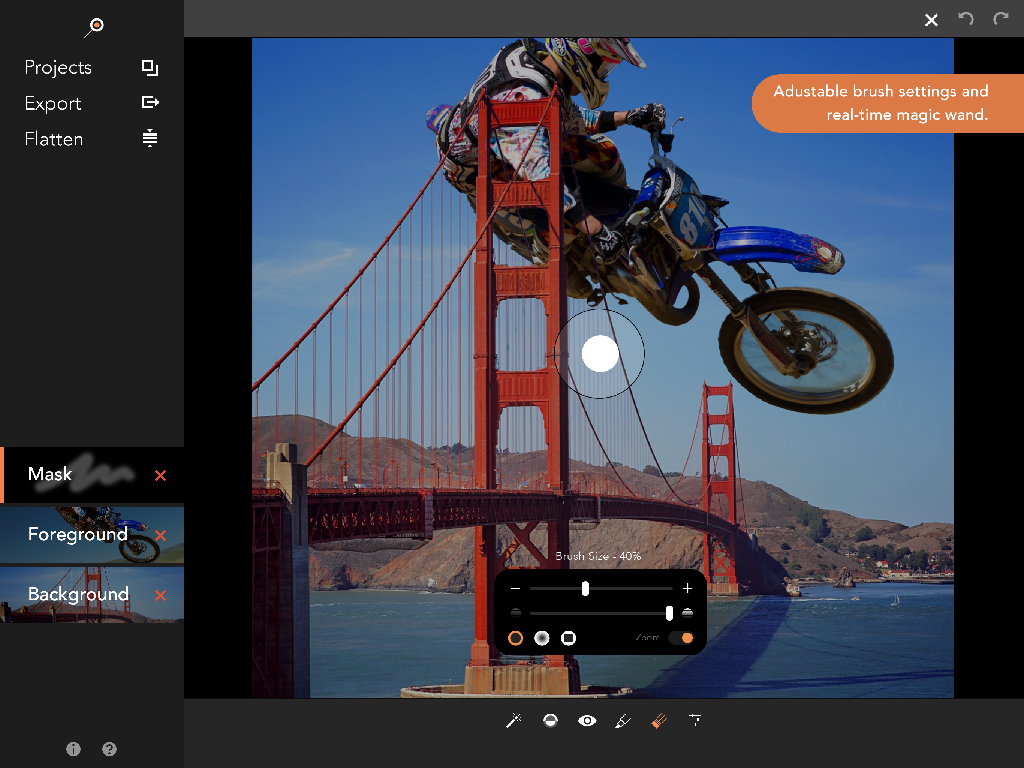Increase brush size with plus button
The width and height of the screenshot is (1024, 768).
click(687, 588)
